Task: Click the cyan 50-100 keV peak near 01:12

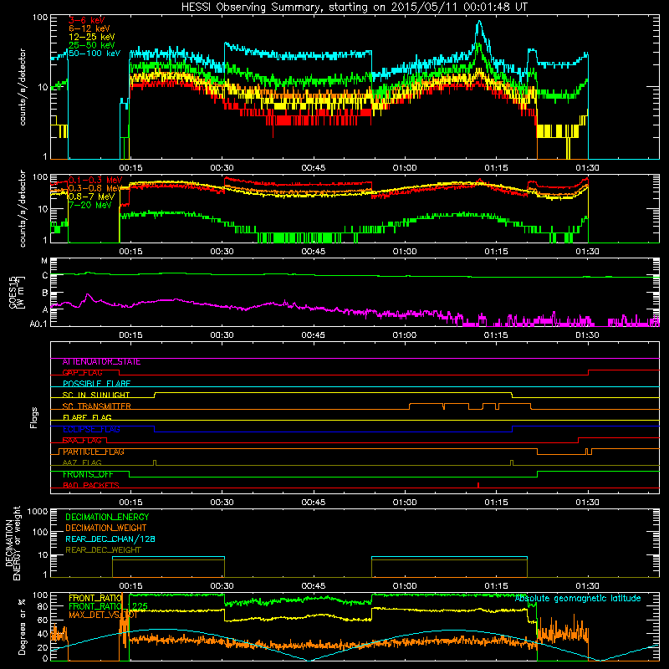Action: [x=479, y=23]
